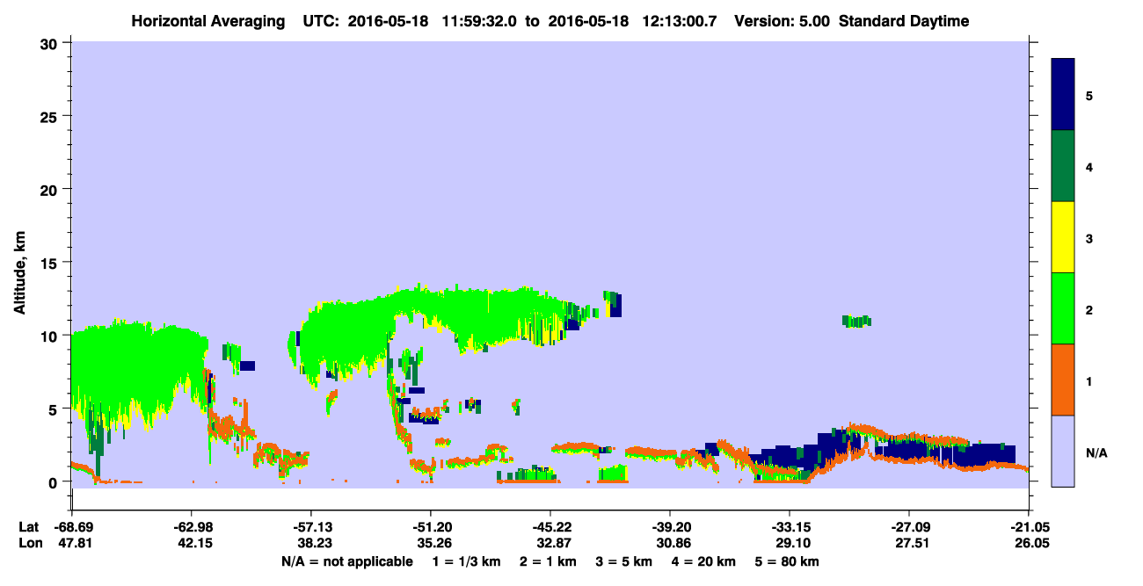The width and height of the screenshot is (1143, 586).
Task: Click the dark blue colorbar segment 5
Action: click(1063, 95)
